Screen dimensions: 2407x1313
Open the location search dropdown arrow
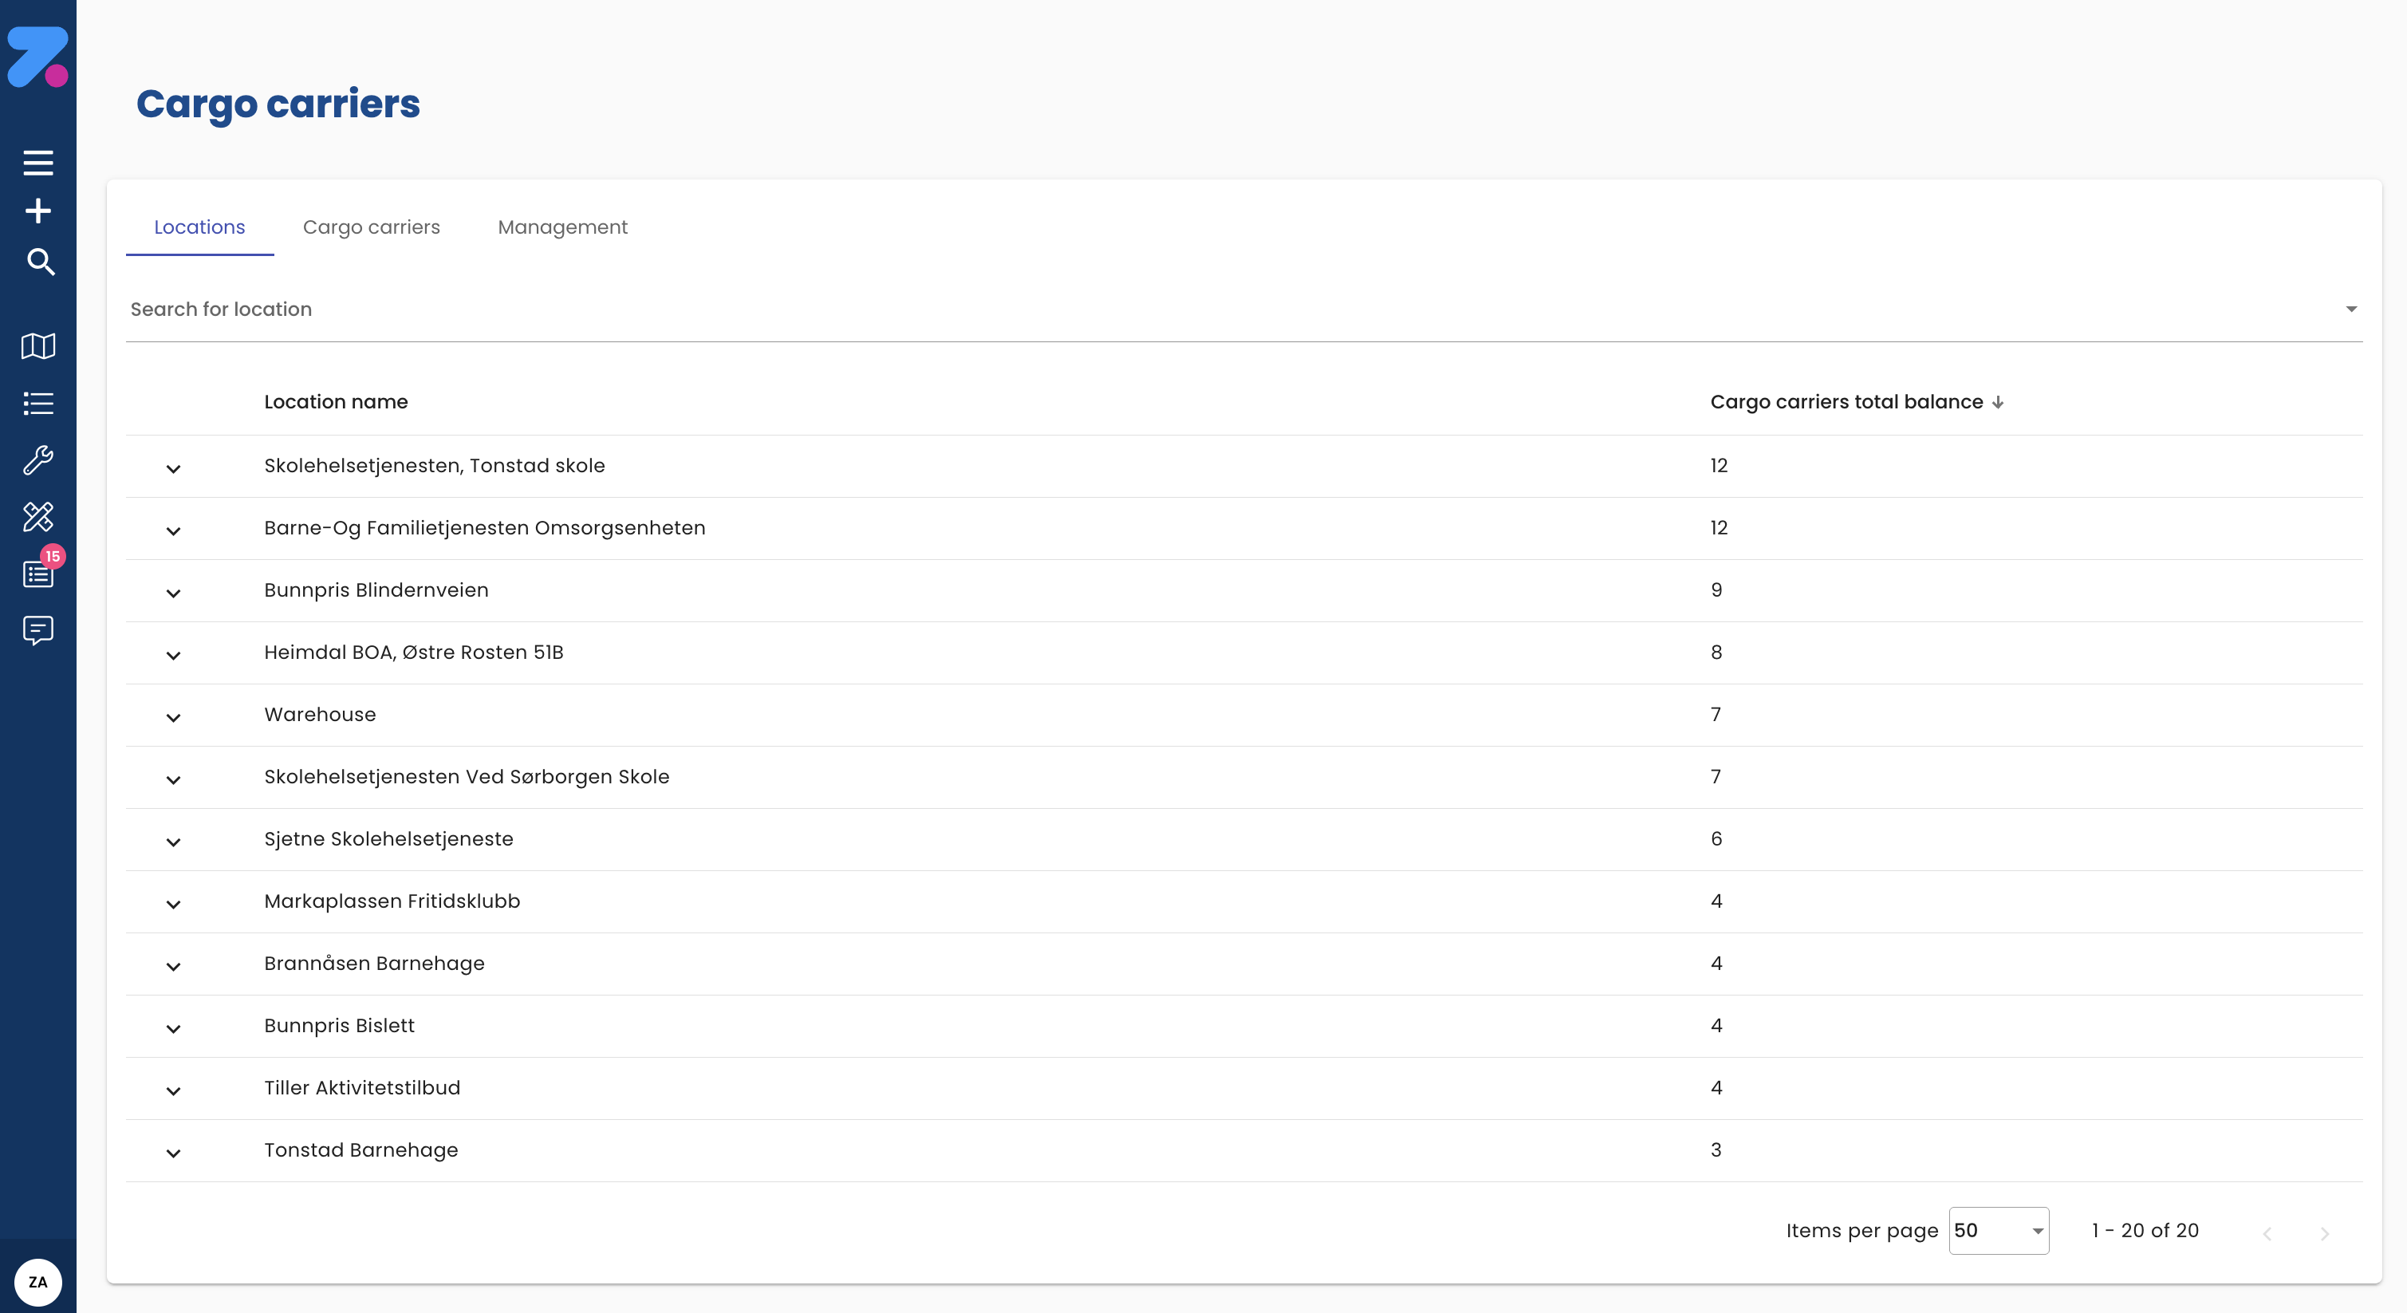pos(2351,310)
